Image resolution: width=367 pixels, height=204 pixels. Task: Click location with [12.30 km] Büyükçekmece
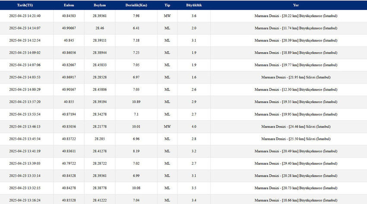pyautogui.click(x=296, y=90)
